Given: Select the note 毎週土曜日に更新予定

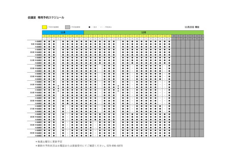Looking at the screenshot, I should 50,142.
